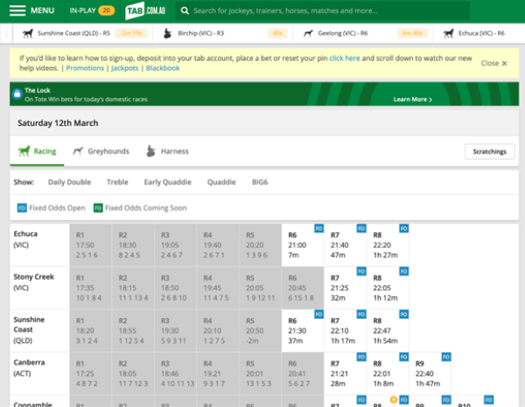Click FO badge on Canberra R9
525x407 pixels.
tap(446, 357)
